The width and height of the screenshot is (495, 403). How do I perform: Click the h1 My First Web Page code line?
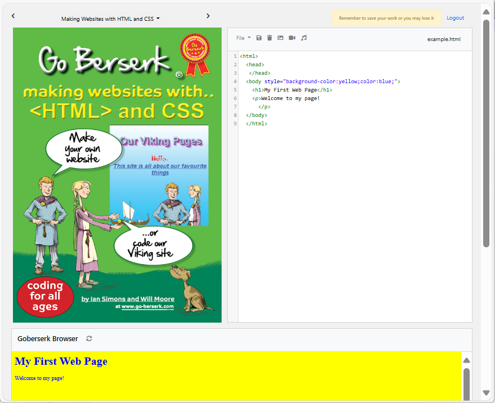[292, 90]
